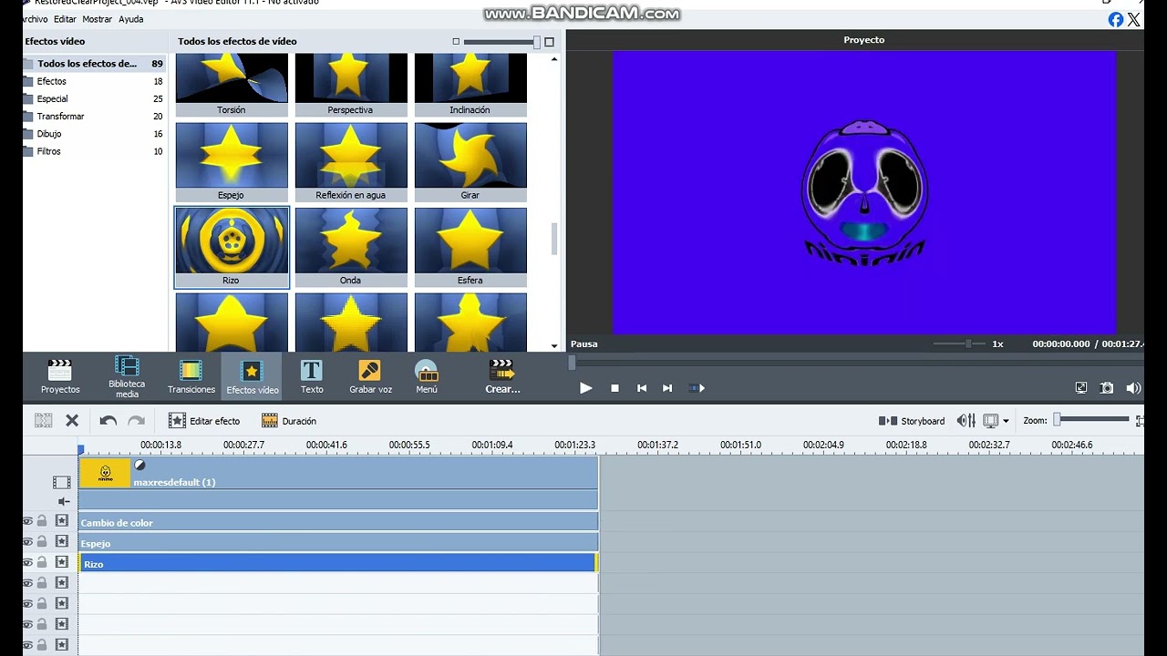The height and width of the screenshot is (656, 1167).
Task: Click effect track icon of Cambio de color row
Action: (61, 521)
